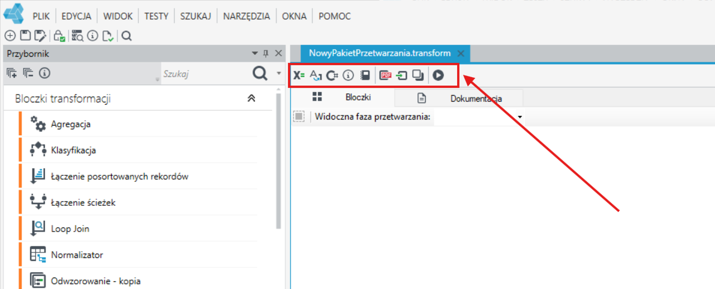This screenshot has height=289, width=715.
Task: Open the WIDOK menu
Action: coord(118,16)
